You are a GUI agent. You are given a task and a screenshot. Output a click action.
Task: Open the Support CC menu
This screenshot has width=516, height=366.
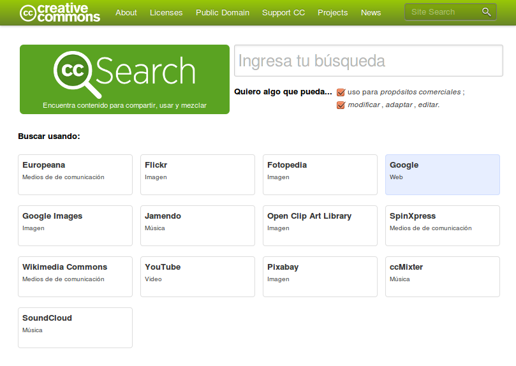[x=283, y=13]
